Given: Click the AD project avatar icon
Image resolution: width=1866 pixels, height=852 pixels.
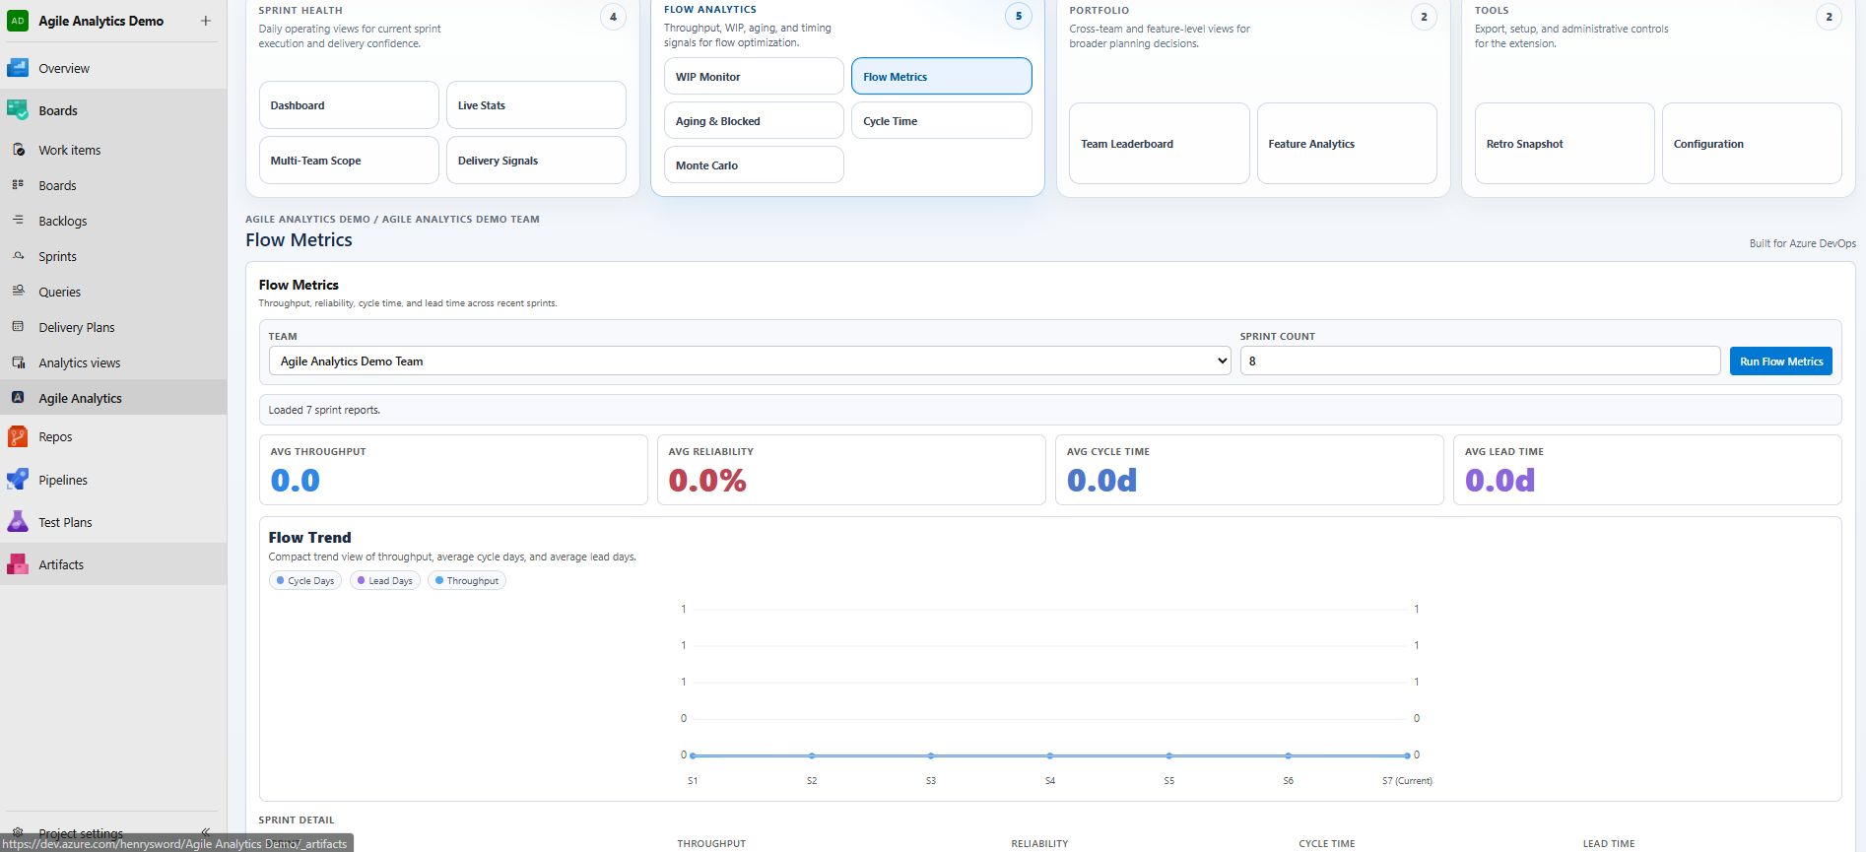Looking at the screenshot, I should (18, 21).
